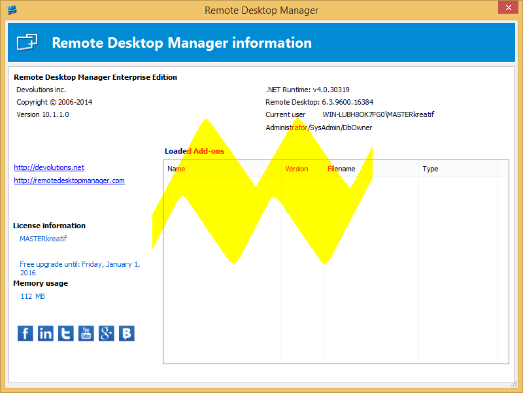Click the Remote Desktop Manager header logo icon
523x393 pixels.
pyautogui.click(x=27, y=43)
